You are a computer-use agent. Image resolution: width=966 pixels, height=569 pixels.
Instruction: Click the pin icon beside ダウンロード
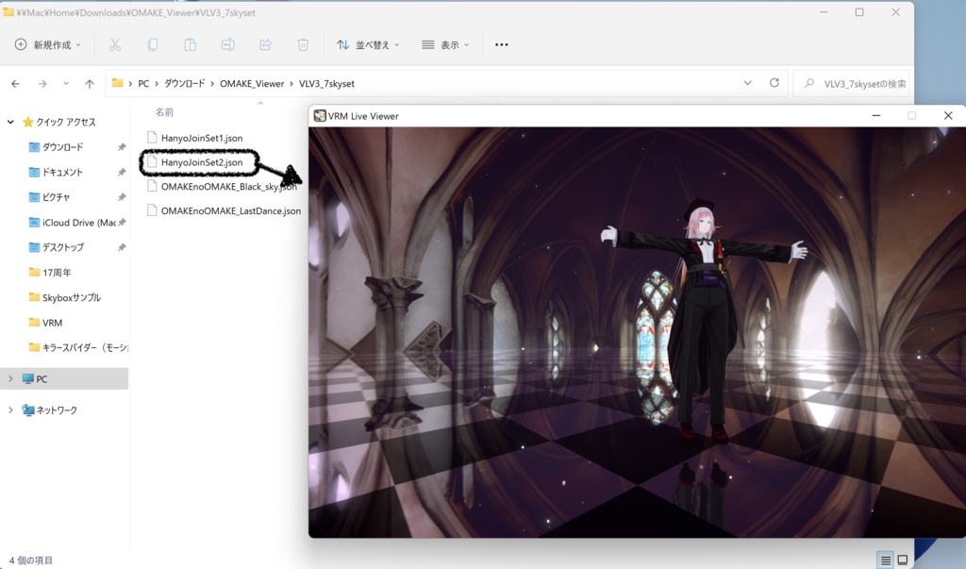(122, 146)
